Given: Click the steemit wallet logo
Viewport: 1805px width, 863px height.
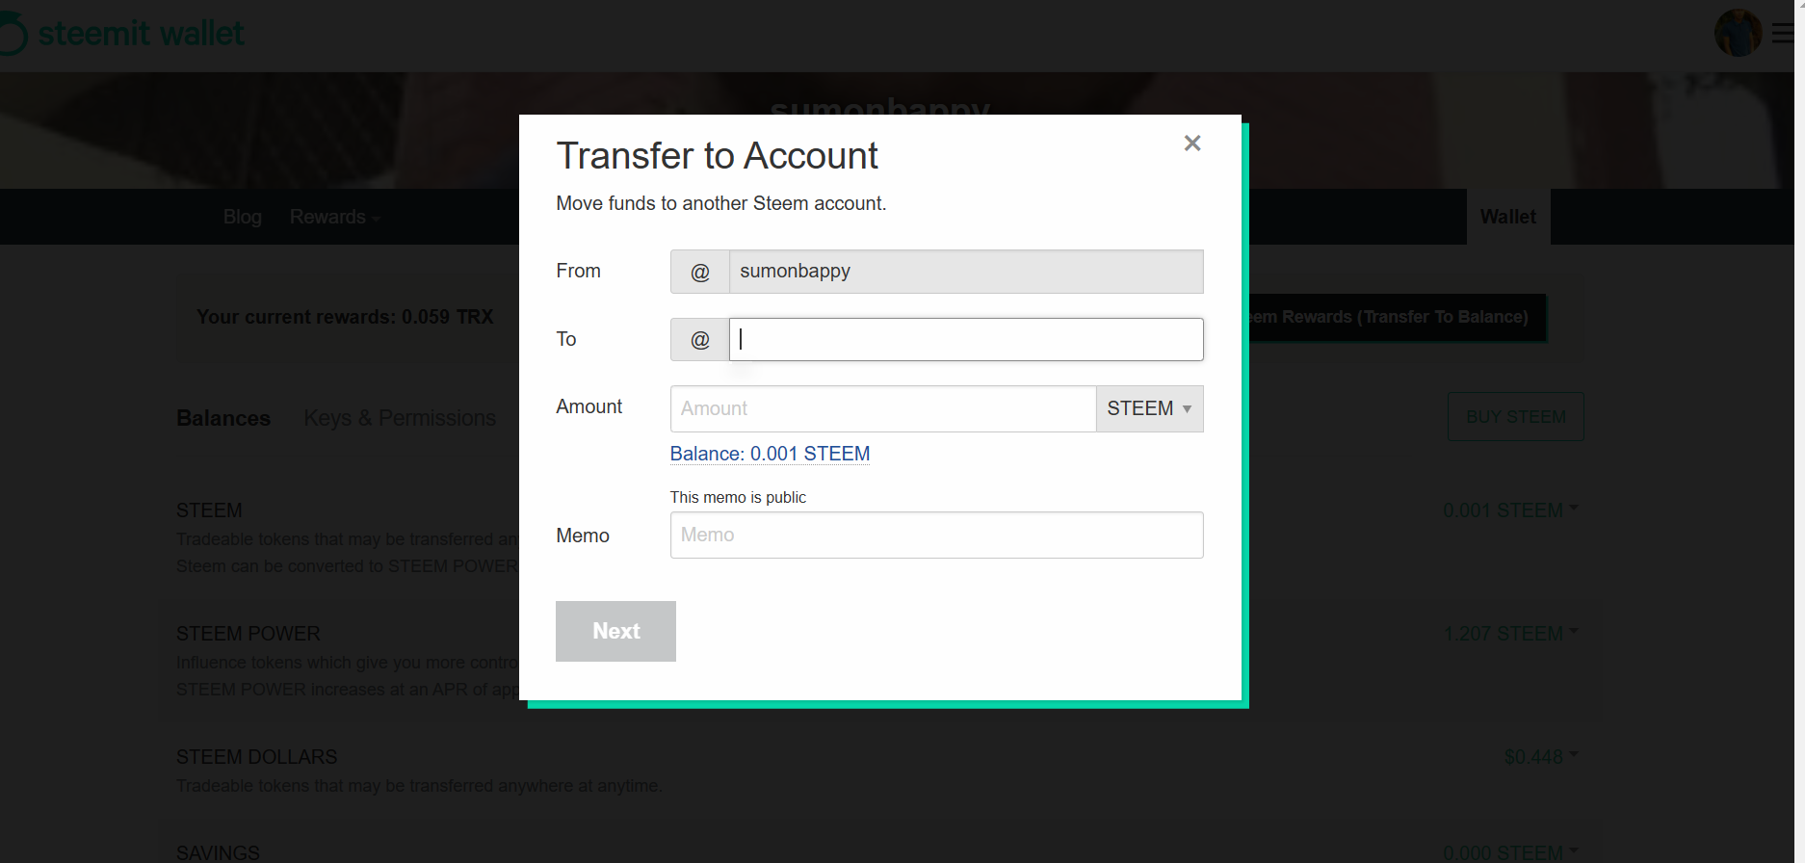Looking at the screenshot, I should (122, 34).
